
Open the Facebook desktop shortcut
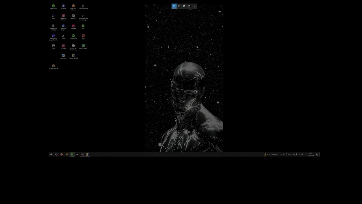coord(63,7)
